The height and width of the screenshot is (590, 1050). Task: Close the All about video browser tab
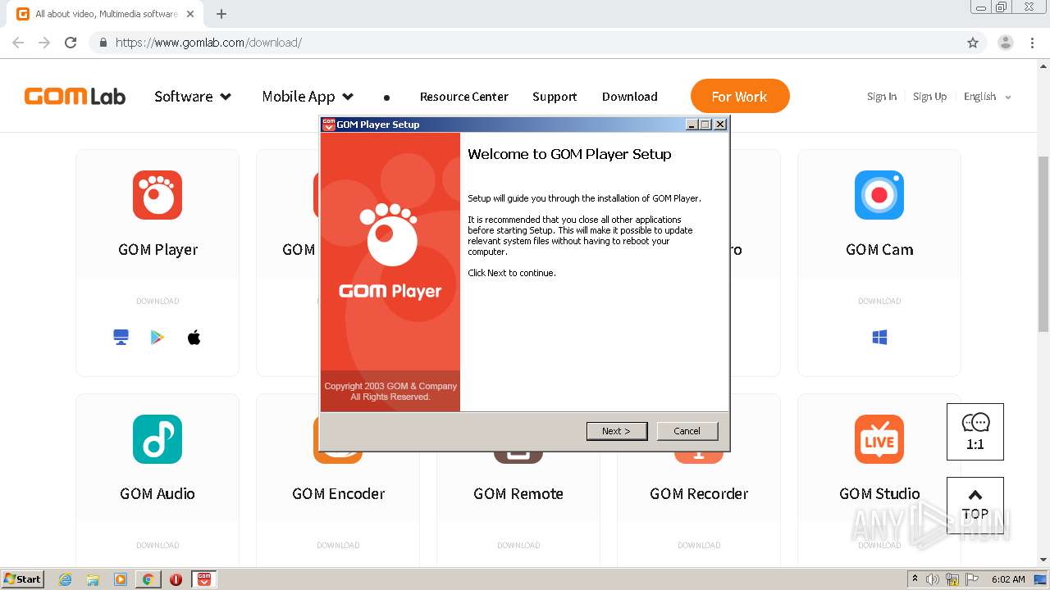(x=191, y=14)
